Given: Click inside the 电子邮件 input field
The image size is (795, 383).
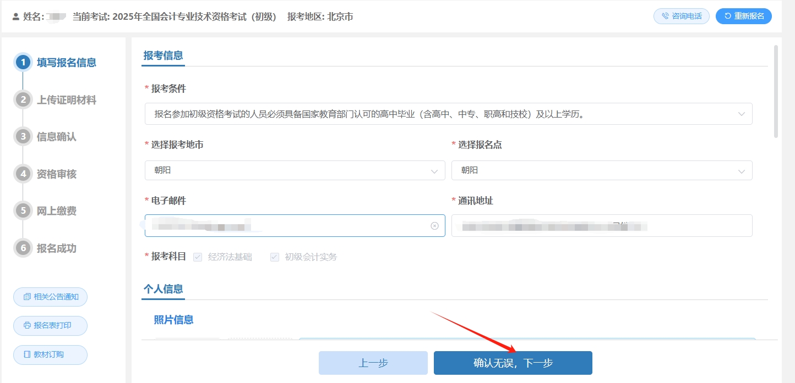Looking at the screenshot, I should 275,225.
